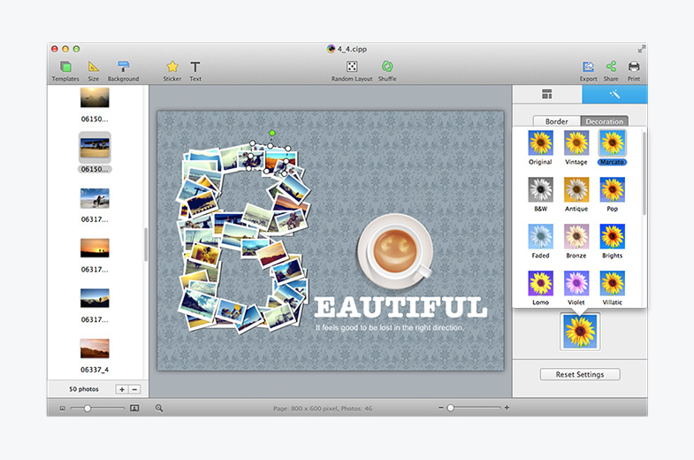The height and width of the screenshot is (460, 694).
Task: Apply a Random Layout
Action: [351, 67]
